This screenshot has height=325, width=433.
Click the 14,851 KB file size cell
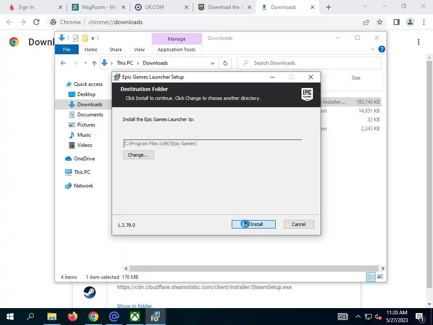click(x=369, y=111)
